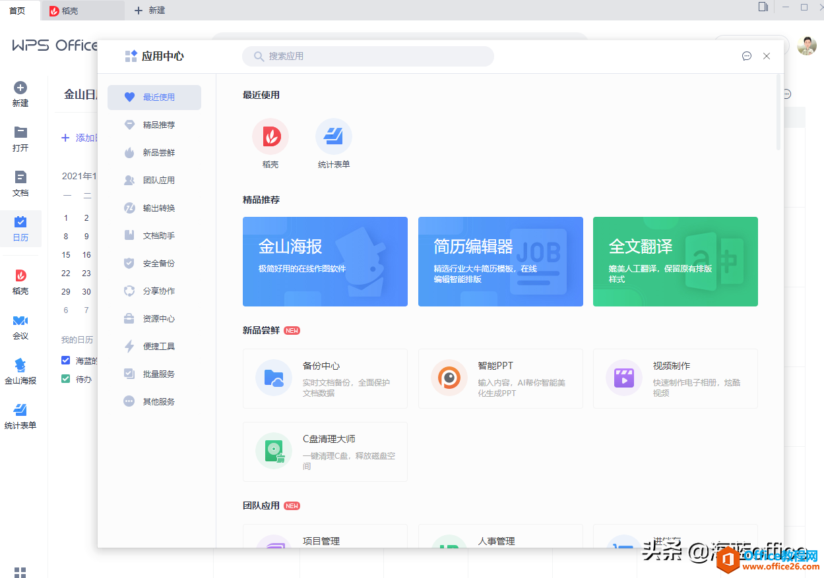
Task: Select 新品尝鲜 category
Action: coord(154,152)
